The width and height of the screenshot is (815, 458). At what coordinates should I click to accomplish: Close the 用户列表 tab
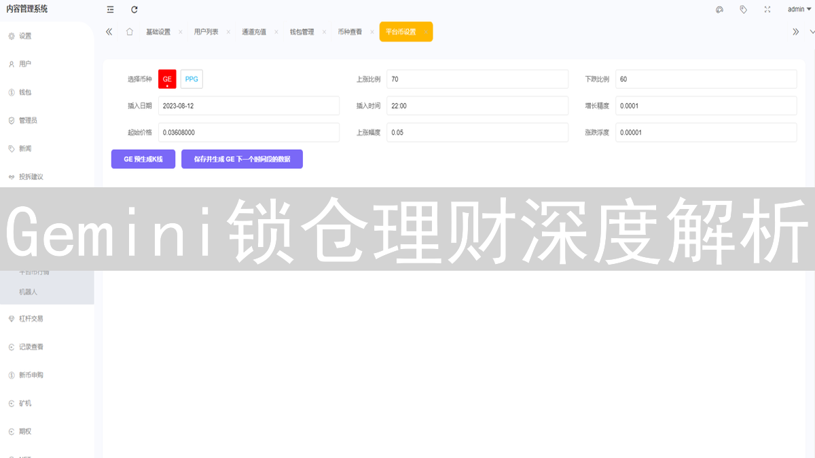pos(228,32)
